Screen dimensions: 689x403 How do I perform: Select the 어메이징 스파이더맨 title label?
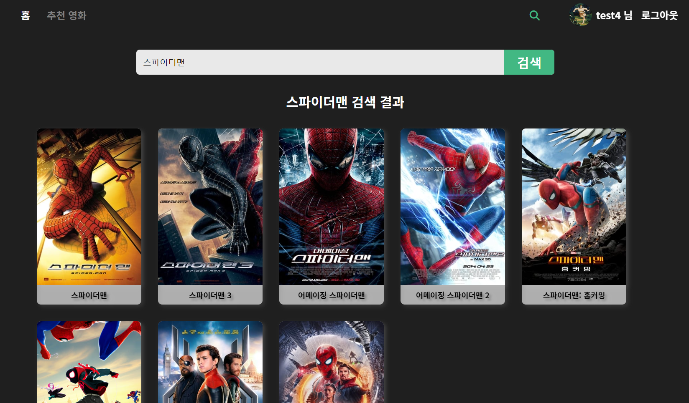point(332,295)
